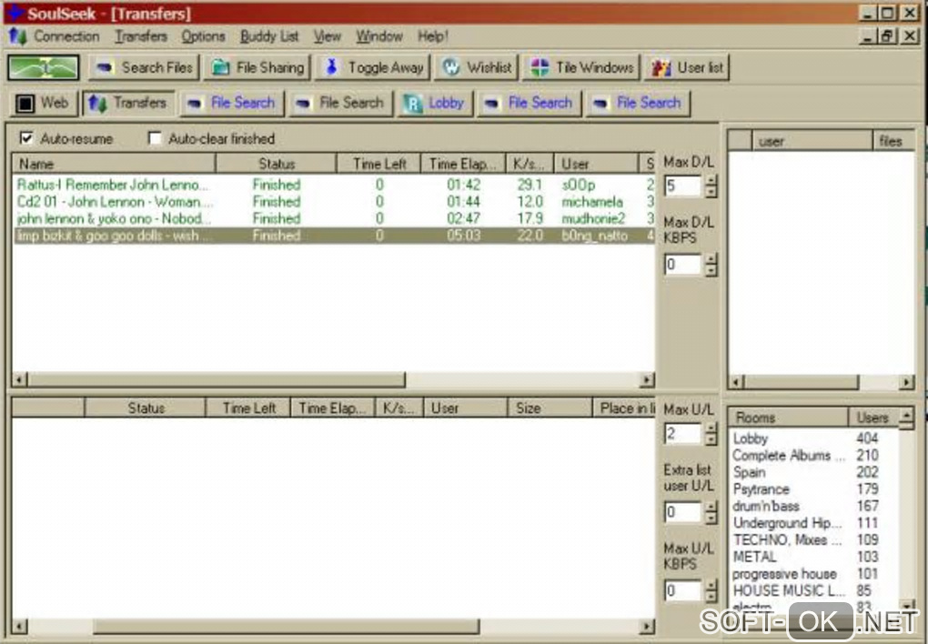The height and width of the screenshot is (644, 928).
Task: Click the Max D/L KBPS spinner arrows
Action: coord(711,265)
